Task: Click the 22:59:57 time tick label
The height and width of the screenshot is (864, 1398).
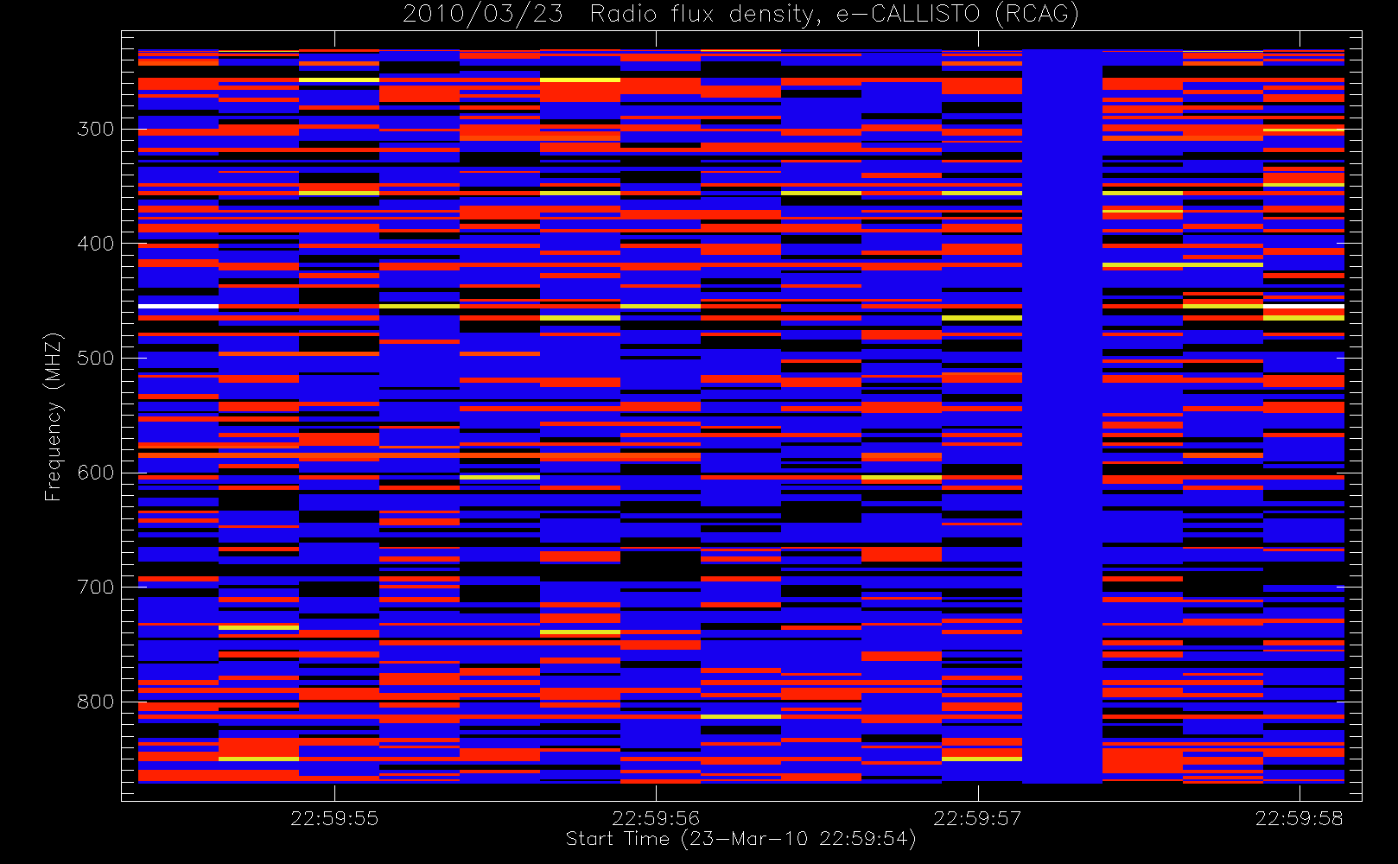Action: tap(977, 818)
